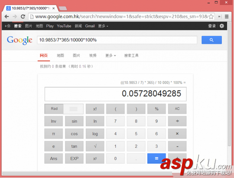
Task: Click the 登录 sign-in link
Action: coord(212,26)
